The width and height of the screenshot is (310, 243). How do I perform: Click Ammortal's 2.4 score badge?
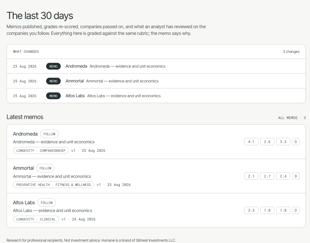283,176
